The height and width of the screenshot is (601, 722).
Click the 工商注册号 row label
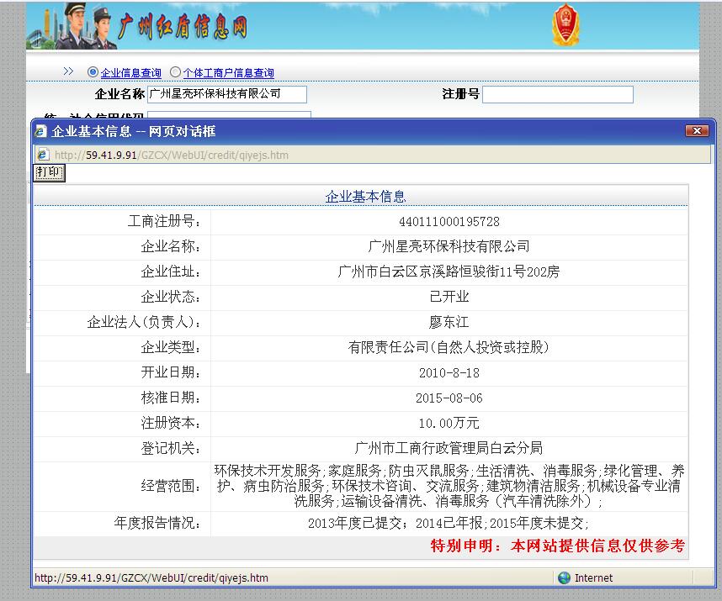click(164, 222)
